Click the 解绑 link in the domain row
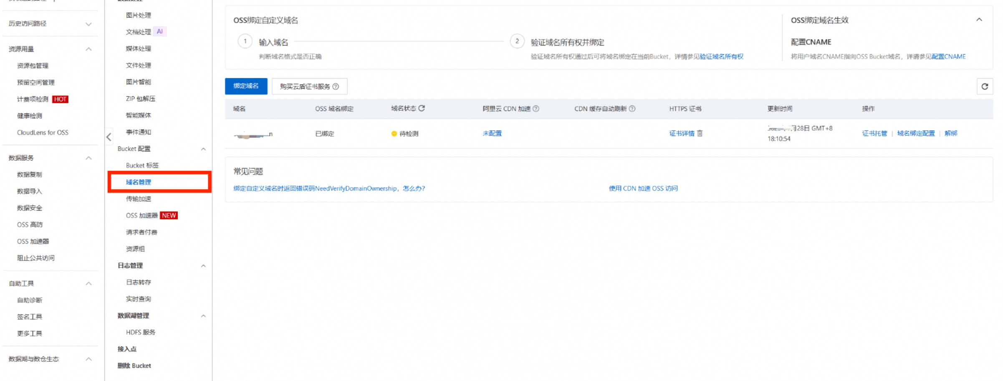Viewport: 1003px width, 381px height. (x=950, y=133)
